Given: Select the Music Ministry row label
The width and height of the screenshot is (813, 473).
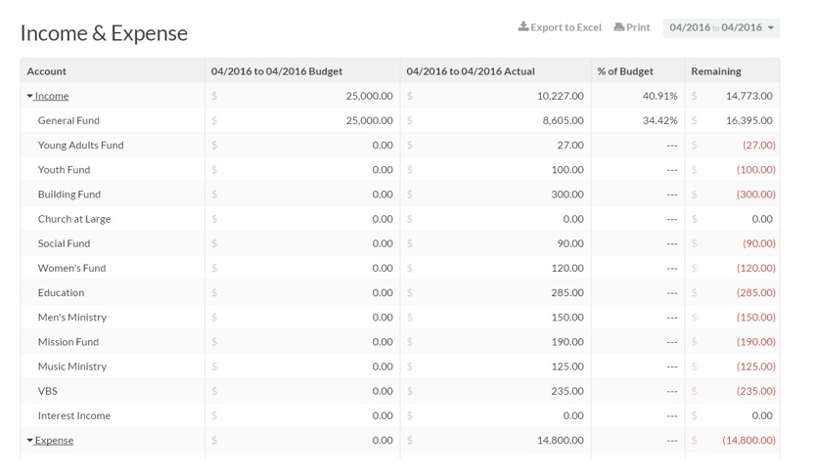Looking at the screenshot, I should [72, 366].
